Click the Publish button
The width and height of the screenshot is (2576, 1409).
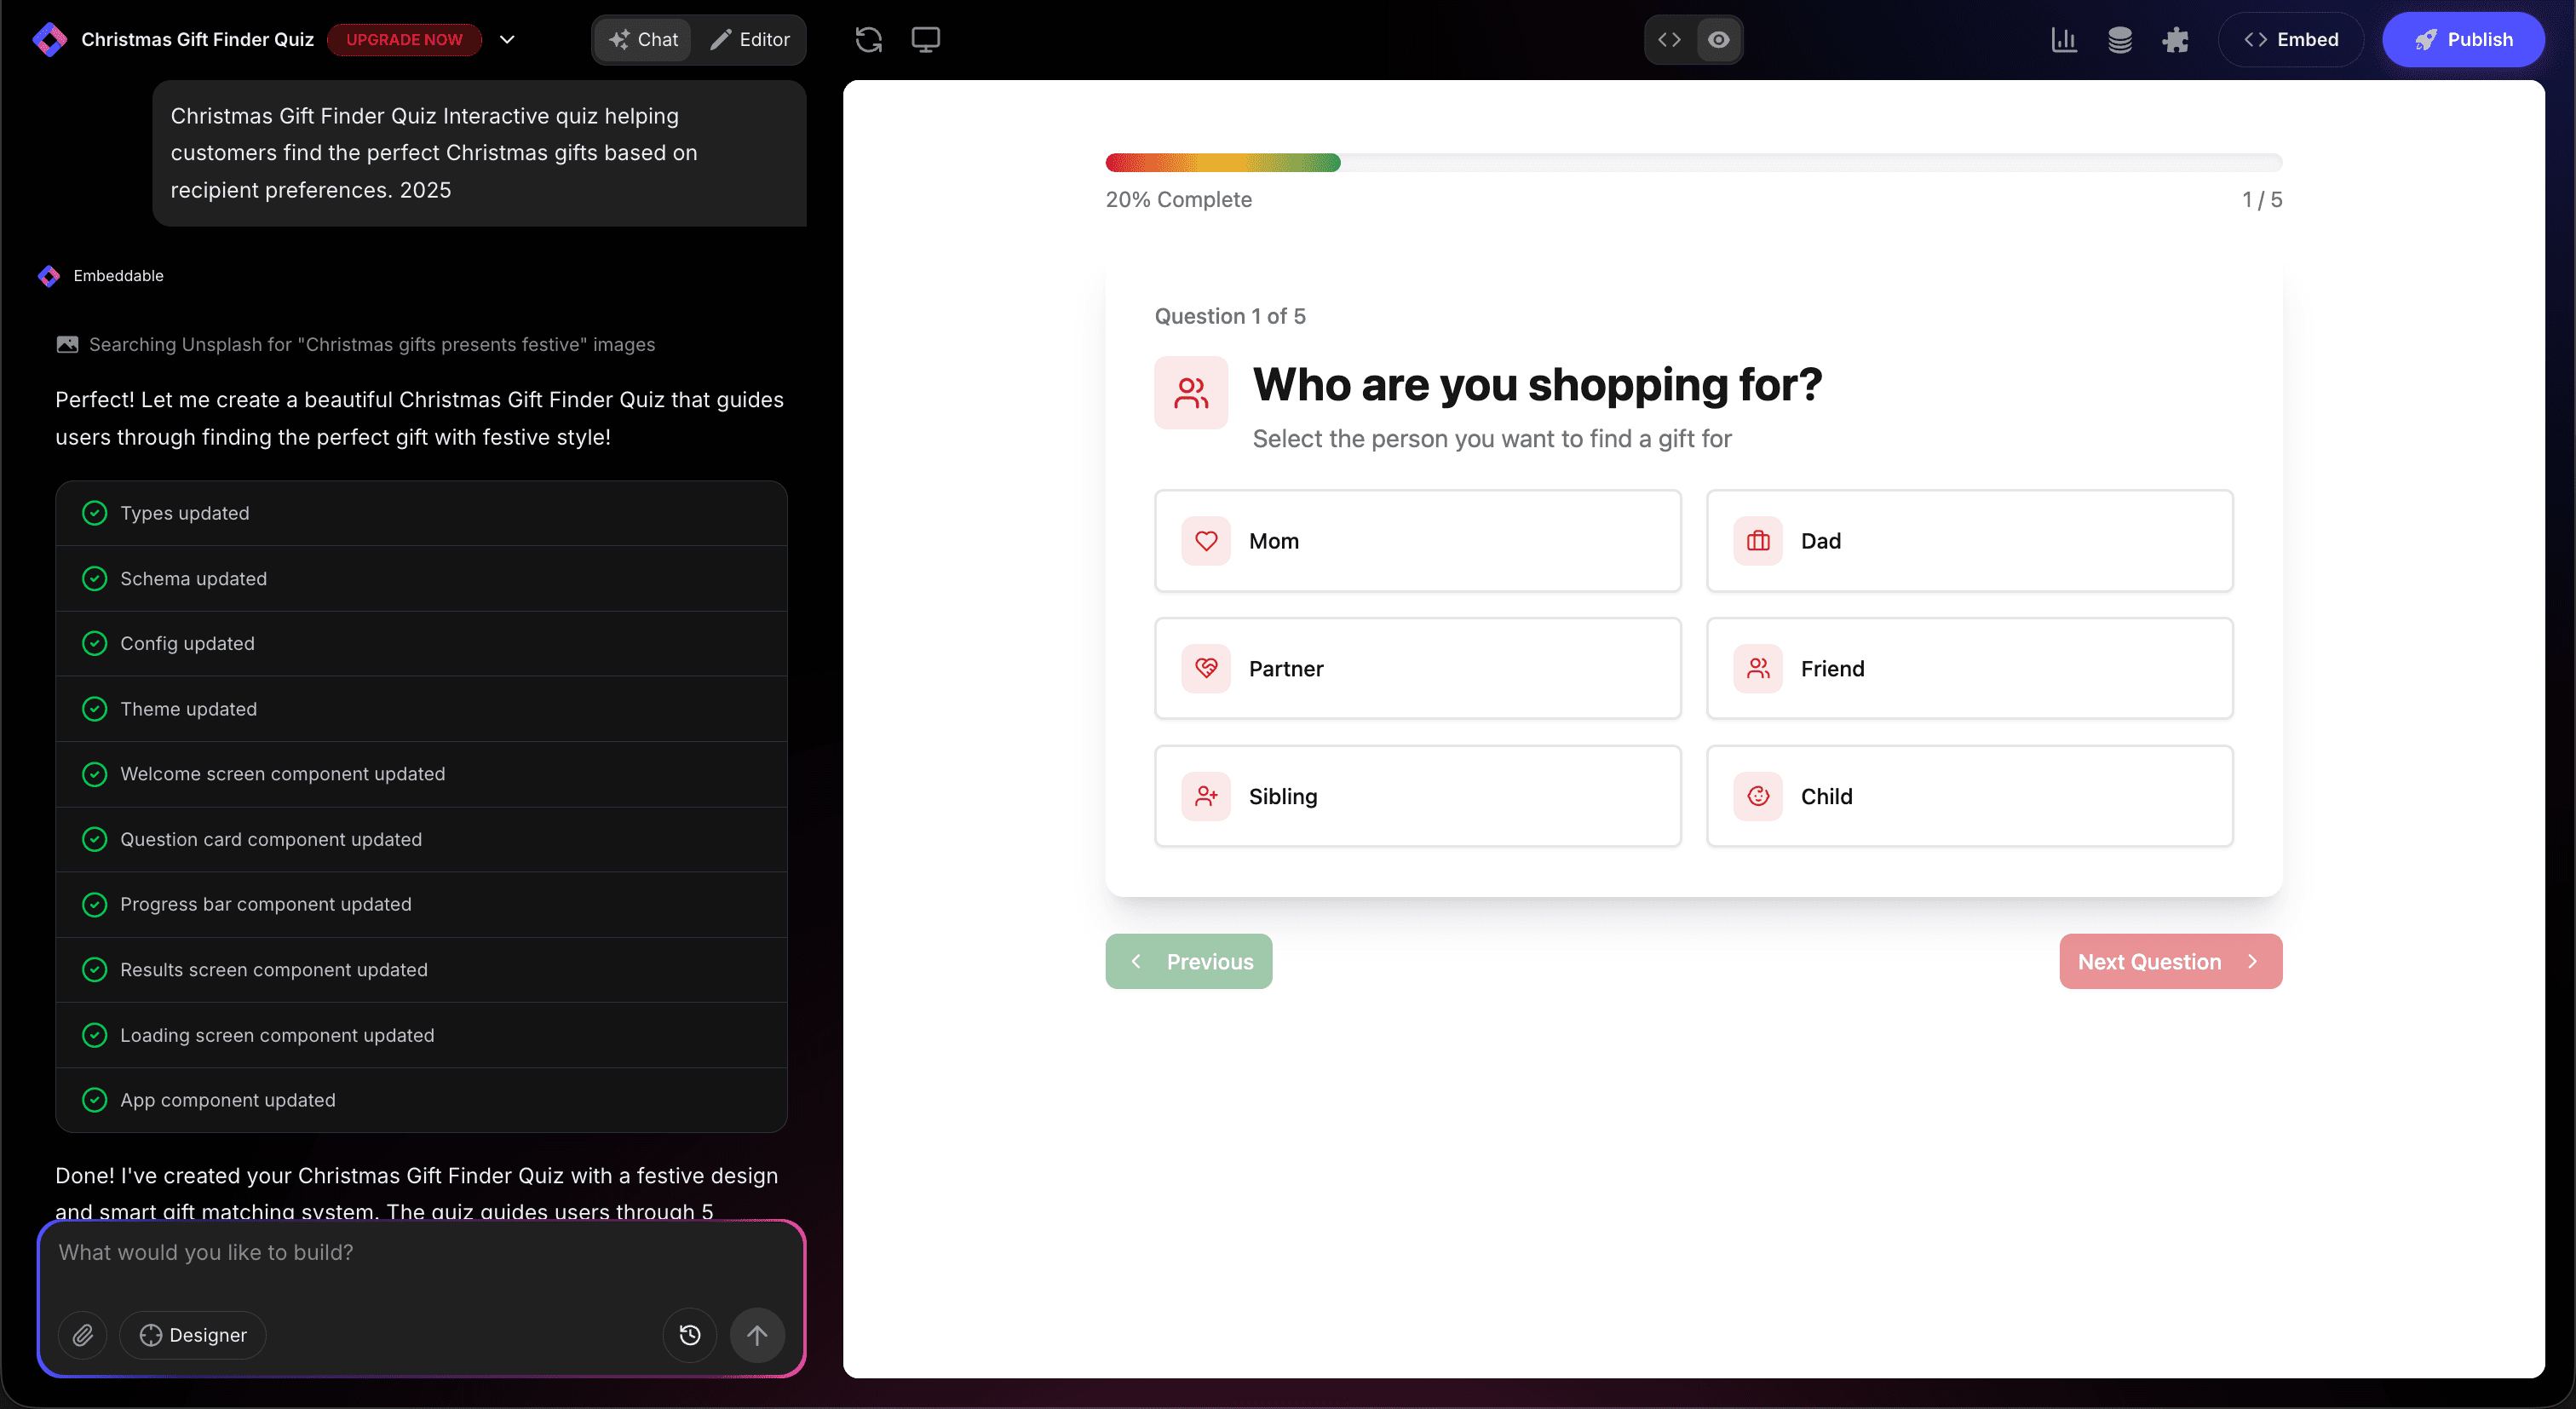(2464, 40)
